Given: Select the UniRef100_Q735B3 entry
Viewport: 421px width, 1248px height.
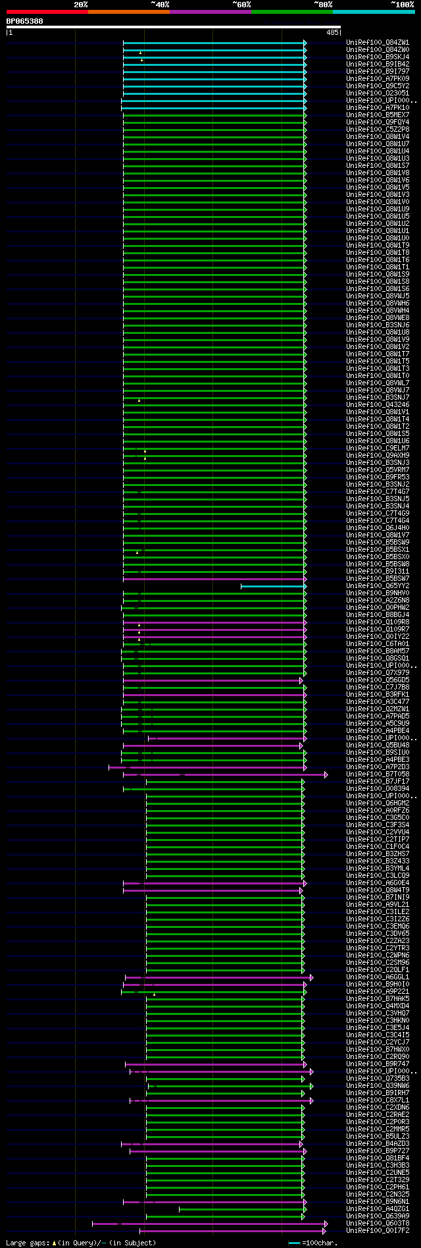Looking at the screenshot, I should [378, 1079].
